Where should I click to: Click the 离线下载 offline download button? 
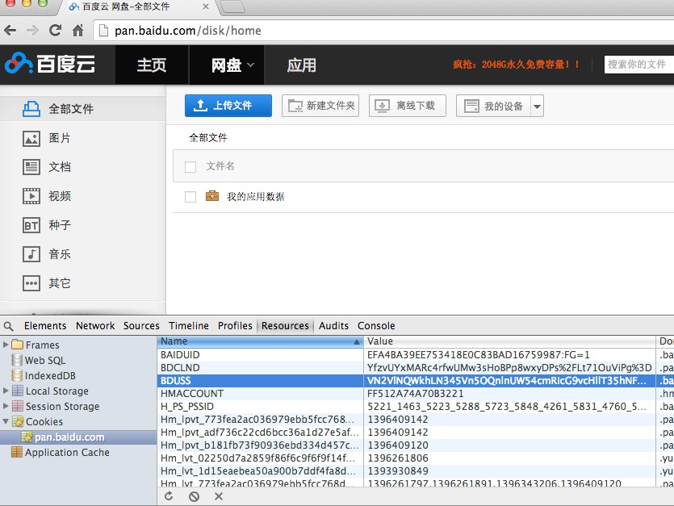(x=408, y=106)
